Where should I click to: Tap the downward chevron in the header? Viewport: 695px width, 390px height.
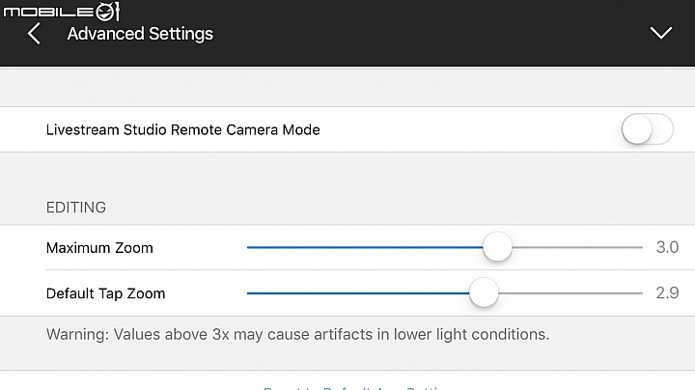click(661, 33)
